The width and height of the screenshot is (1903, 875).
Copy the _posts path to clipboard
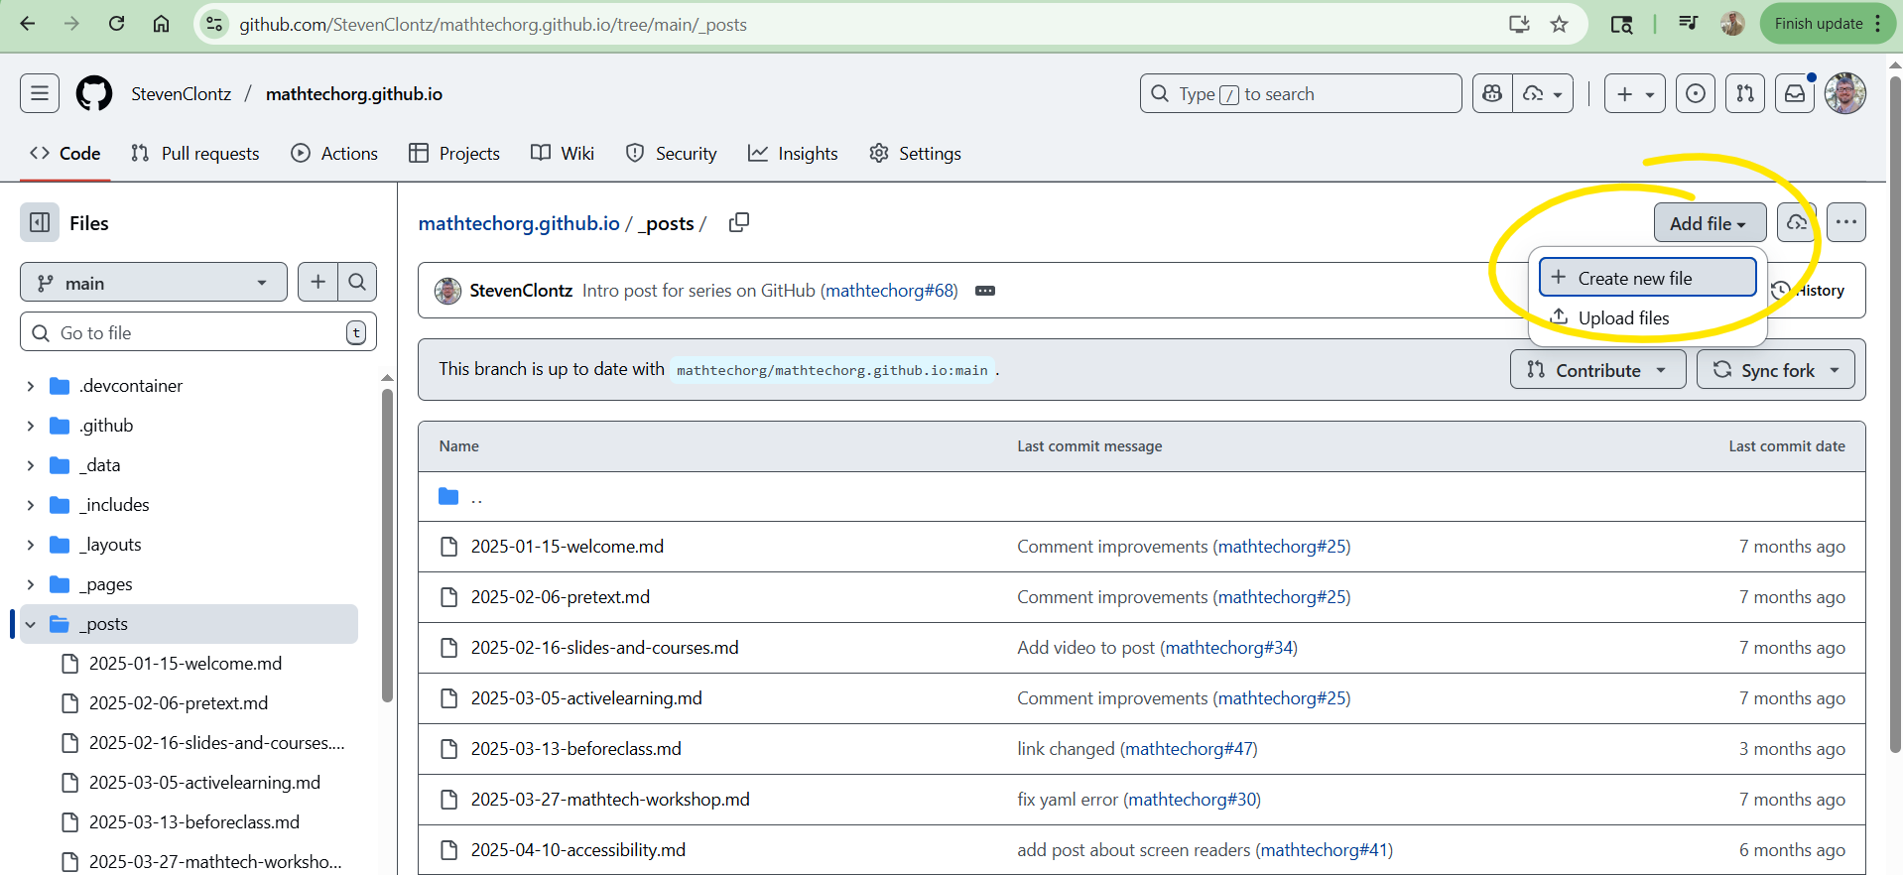(x=738, y=223)
